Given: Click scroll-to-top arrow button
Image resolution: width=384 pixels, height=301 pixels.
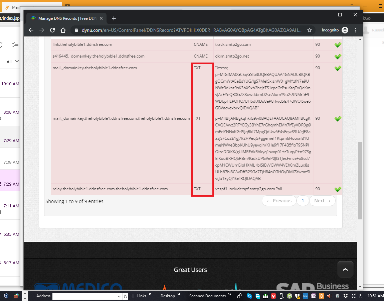Looking at the screenshot, I should (345, 269).
